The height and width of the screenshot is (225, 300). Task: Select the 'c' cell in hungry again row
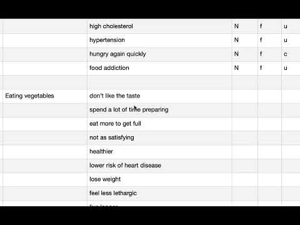pyautogui.click(x=291, y=54)
